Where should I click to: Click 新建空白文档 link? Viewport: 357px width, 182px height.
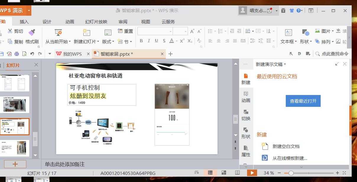(286, 146)
